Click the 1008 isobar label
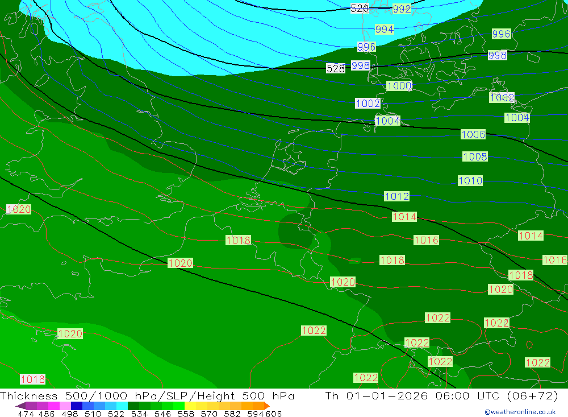Viewport: 568px width, 417px height. coord(475,156)
